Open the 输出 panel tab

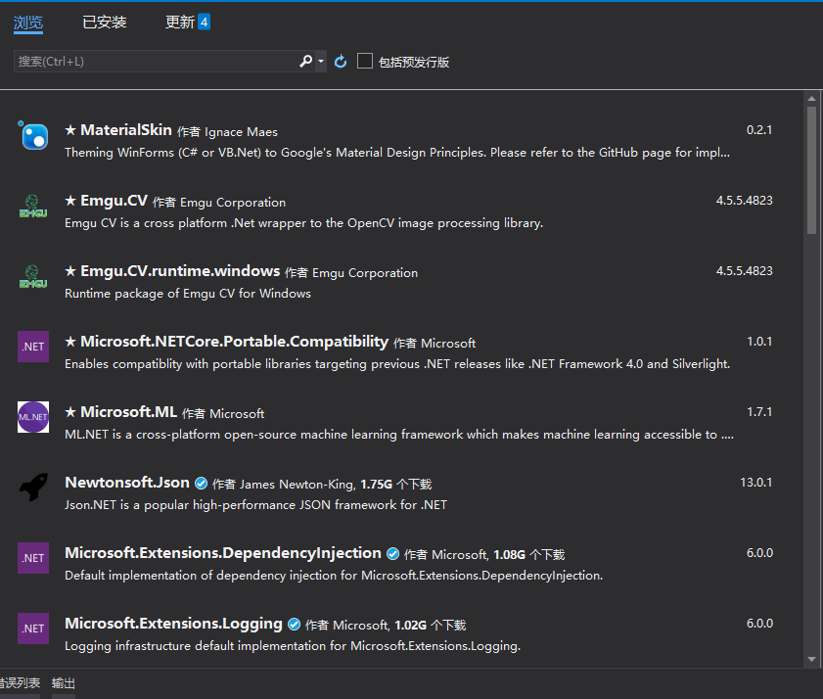64,683
